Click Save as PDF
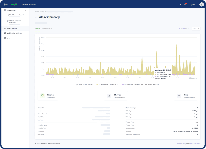 184,29
